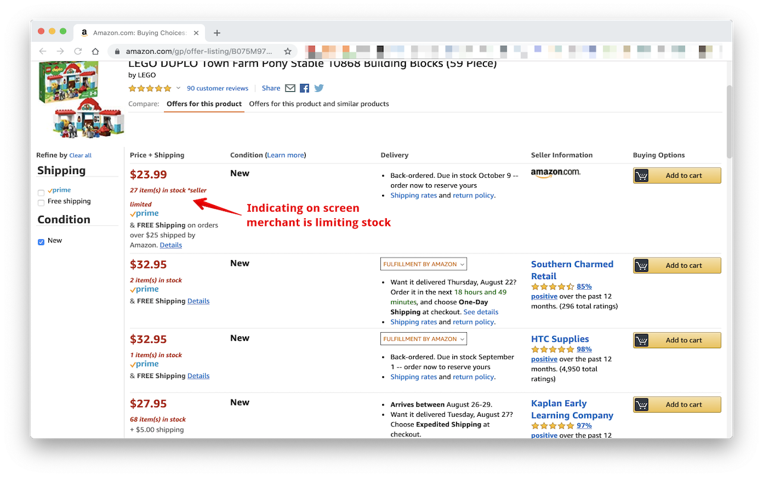Open Details link in Southern Charmed row

pyautogui.click(x=198, y=301)
